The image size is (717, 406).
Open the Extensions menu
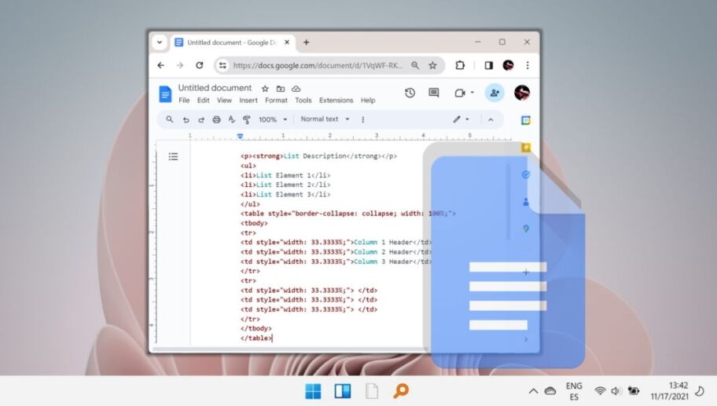tap(336, 101)
